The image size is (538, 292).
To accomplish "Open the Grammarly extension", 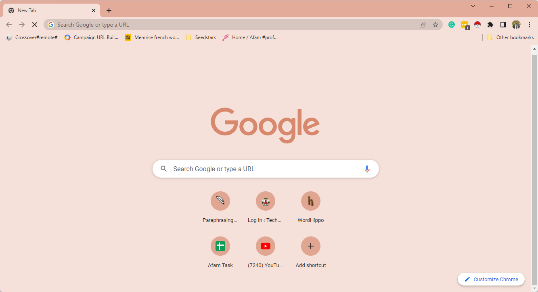I will pos(452,25).
